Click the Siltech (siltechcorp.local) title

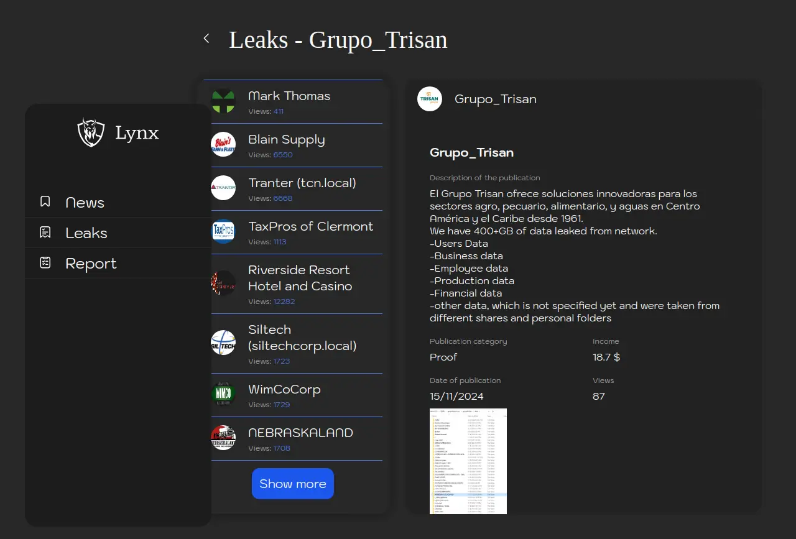[x=302, y=338]
